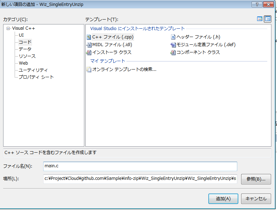Screen dimensions: 277x212
Task: Select the コンポーネント クラス template icon
Action: (173, 52)
